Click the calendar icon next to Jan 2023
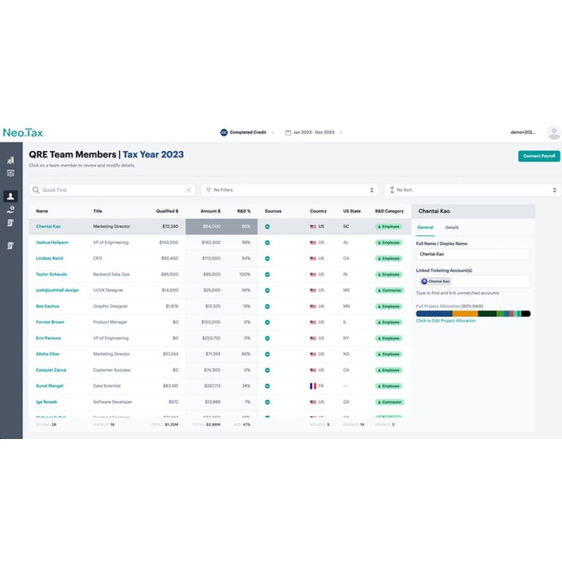Viewport: 562px width, 562px height. click(288, 132)
